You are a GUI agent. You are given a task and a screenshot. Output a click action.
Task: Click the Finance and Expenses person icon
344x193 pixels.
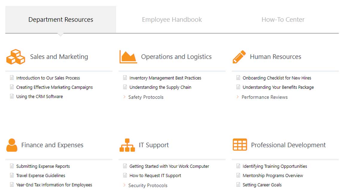click(x=12, y=145)
